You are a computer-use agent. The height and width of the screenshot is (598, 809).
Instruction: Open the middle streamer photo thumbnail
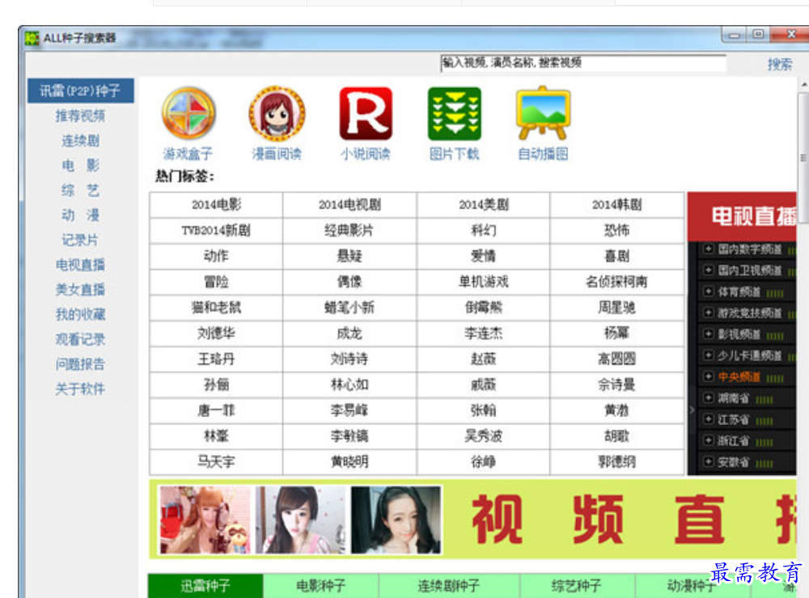(x=300, y=520)
